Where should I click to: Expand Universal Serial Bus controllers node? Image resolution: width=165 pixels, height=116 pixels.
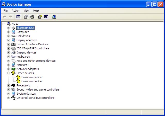9,98
